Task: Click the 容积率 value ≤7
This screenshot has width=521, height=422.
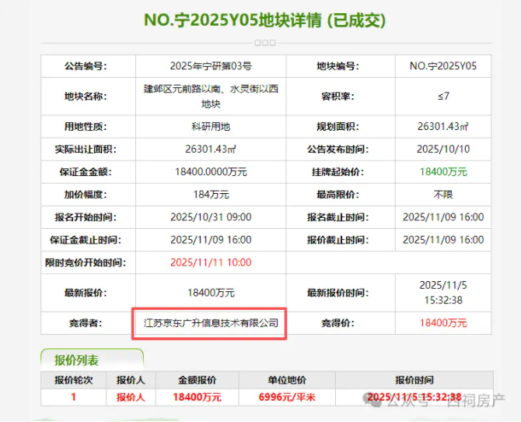Action: 442,97
